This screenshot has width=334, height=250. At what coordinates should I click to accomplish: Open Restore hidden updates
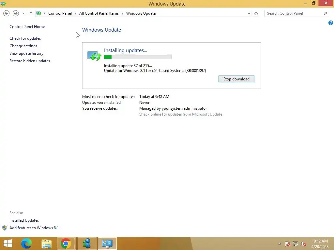(30, 61)
